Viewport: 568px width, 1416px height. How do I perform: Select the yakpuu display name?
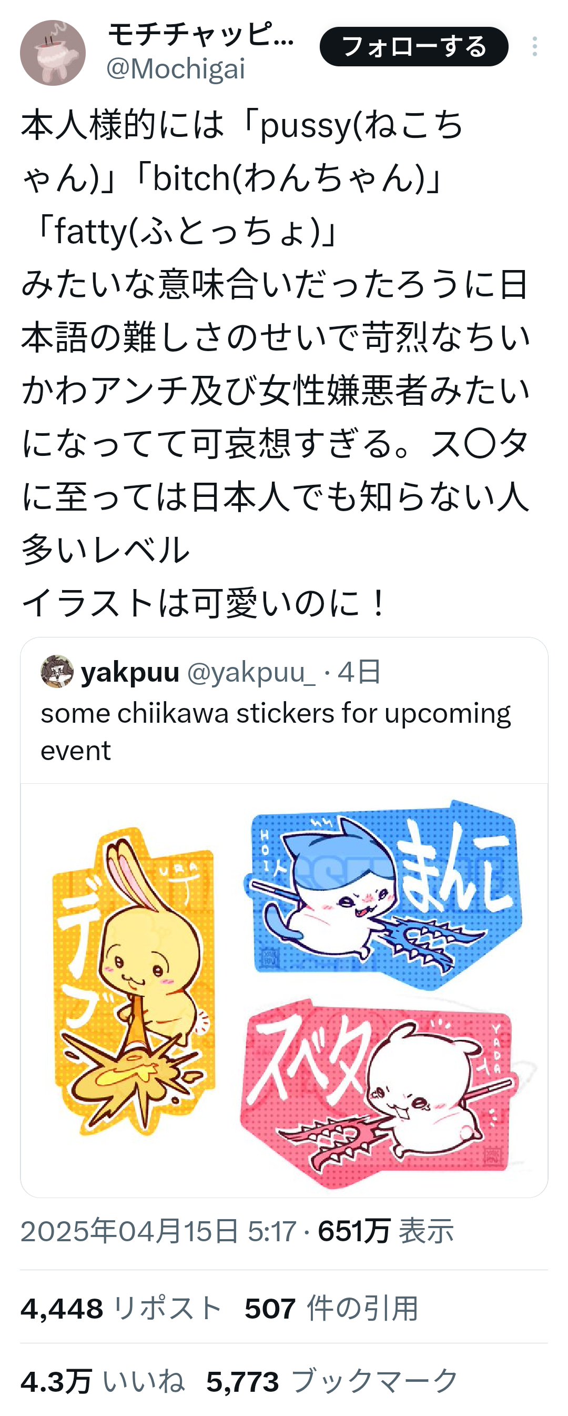130,672
